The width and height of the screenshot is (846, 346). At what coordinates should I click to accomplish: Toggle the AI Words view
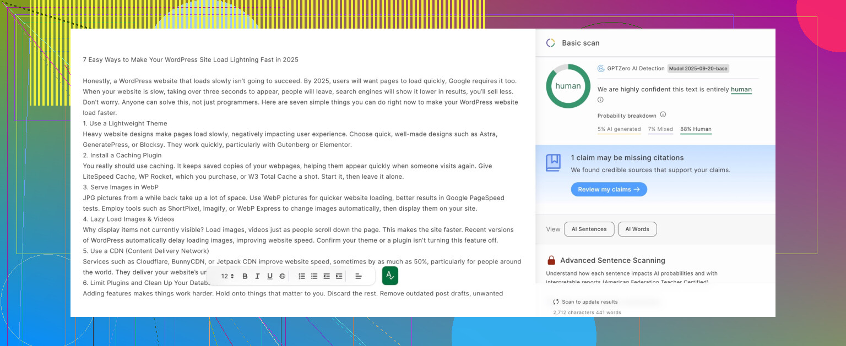(637, 229)
